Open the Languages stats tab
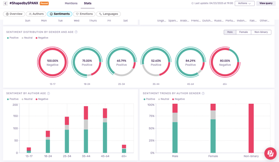This screenshot has height=162, width=279. [x=108, y=14]
